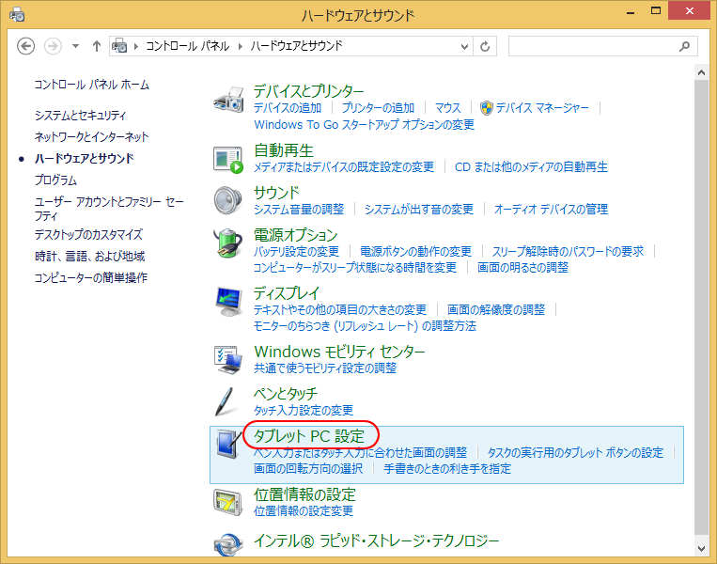The image size is (717, 564).
Task: Click システム音量の調整 link
Action: [299, 210]
